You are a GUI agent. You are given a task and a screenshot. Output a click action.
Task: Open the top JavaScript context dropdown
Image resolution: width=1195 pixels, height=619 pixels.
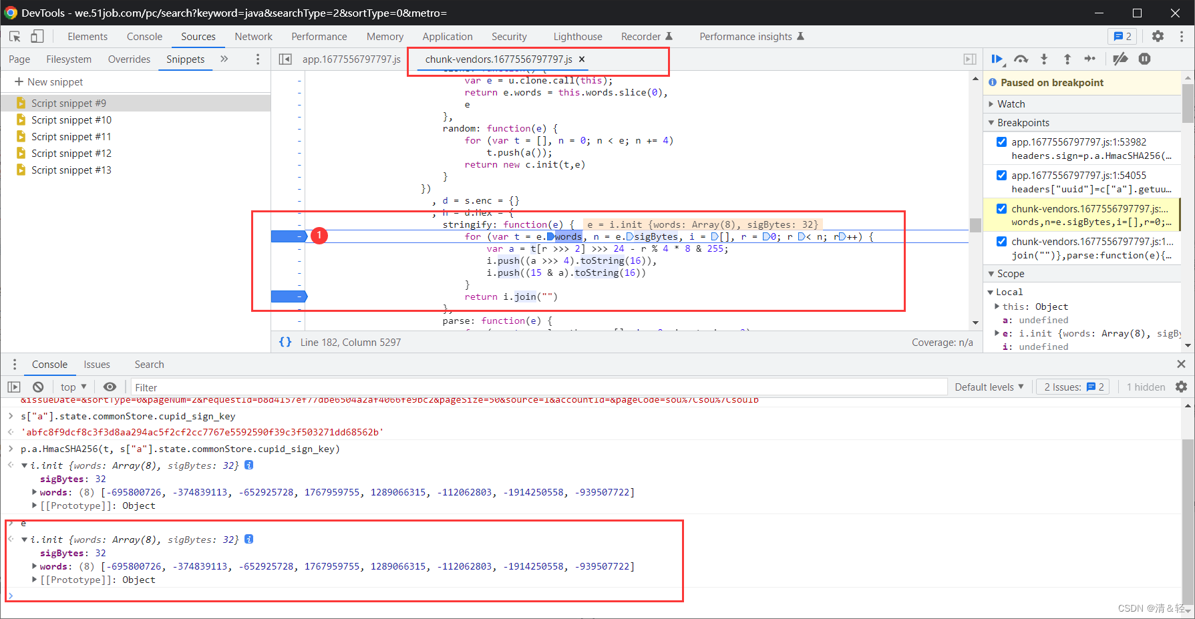(x=73, y=387)
